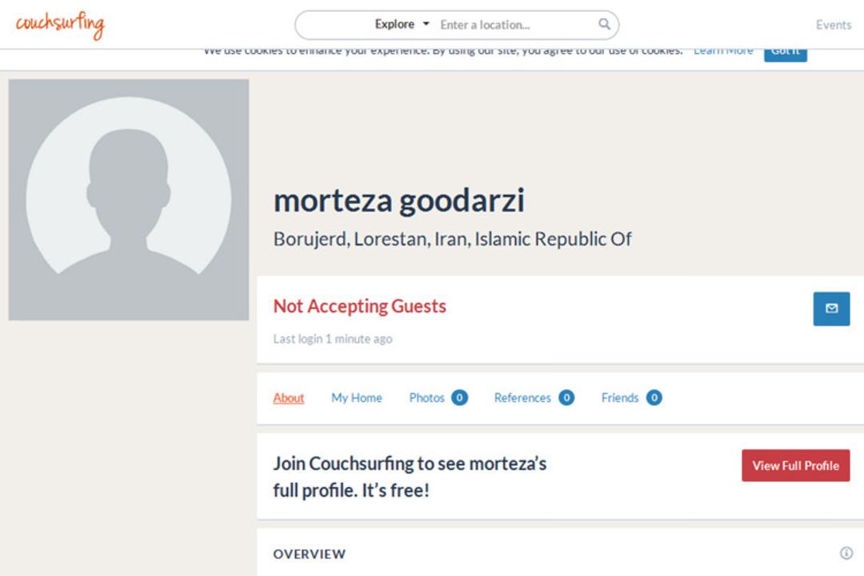The width and height of the screenshot is (864, 576).
Task: Select the About tab
Action: coord(289,398)
